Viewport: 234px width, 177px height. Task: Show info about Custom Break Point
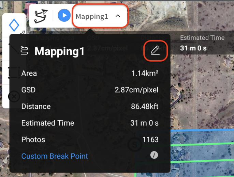point(154,155)
